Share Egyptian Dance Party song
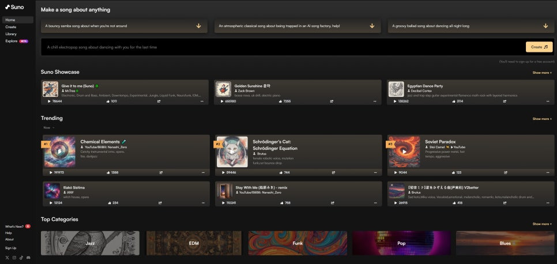Image resolution: width=557 pixels, height=264 pixels. [505, 101]
